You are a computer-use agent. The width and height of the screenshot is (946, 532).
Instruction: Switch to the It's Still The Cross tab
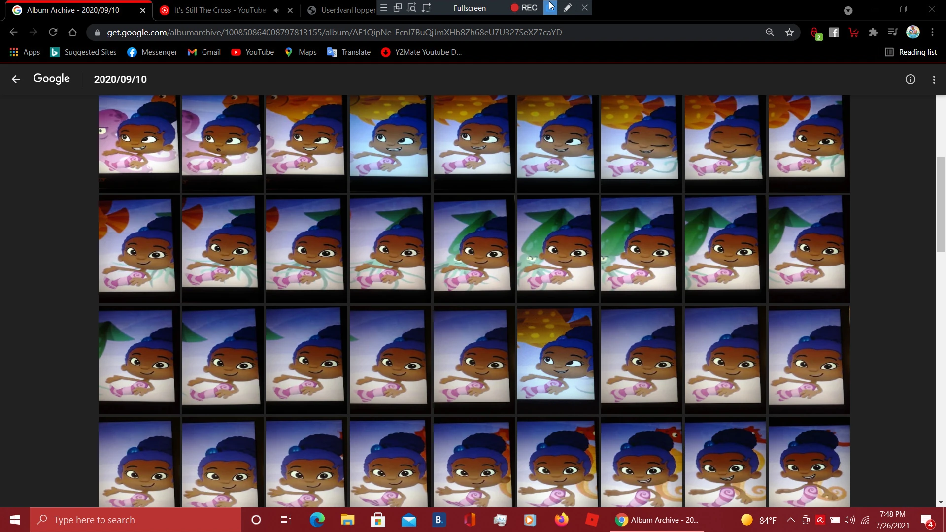point(219,10)
